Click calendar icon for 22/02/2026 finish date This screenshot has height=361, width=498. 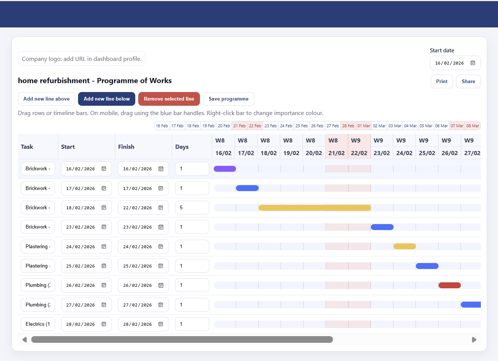pyautogui.click(x=161, y=208)
